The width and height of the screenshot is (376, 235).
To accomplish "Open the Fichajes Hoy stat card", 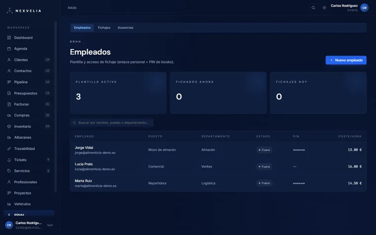I will click(318, 93).
